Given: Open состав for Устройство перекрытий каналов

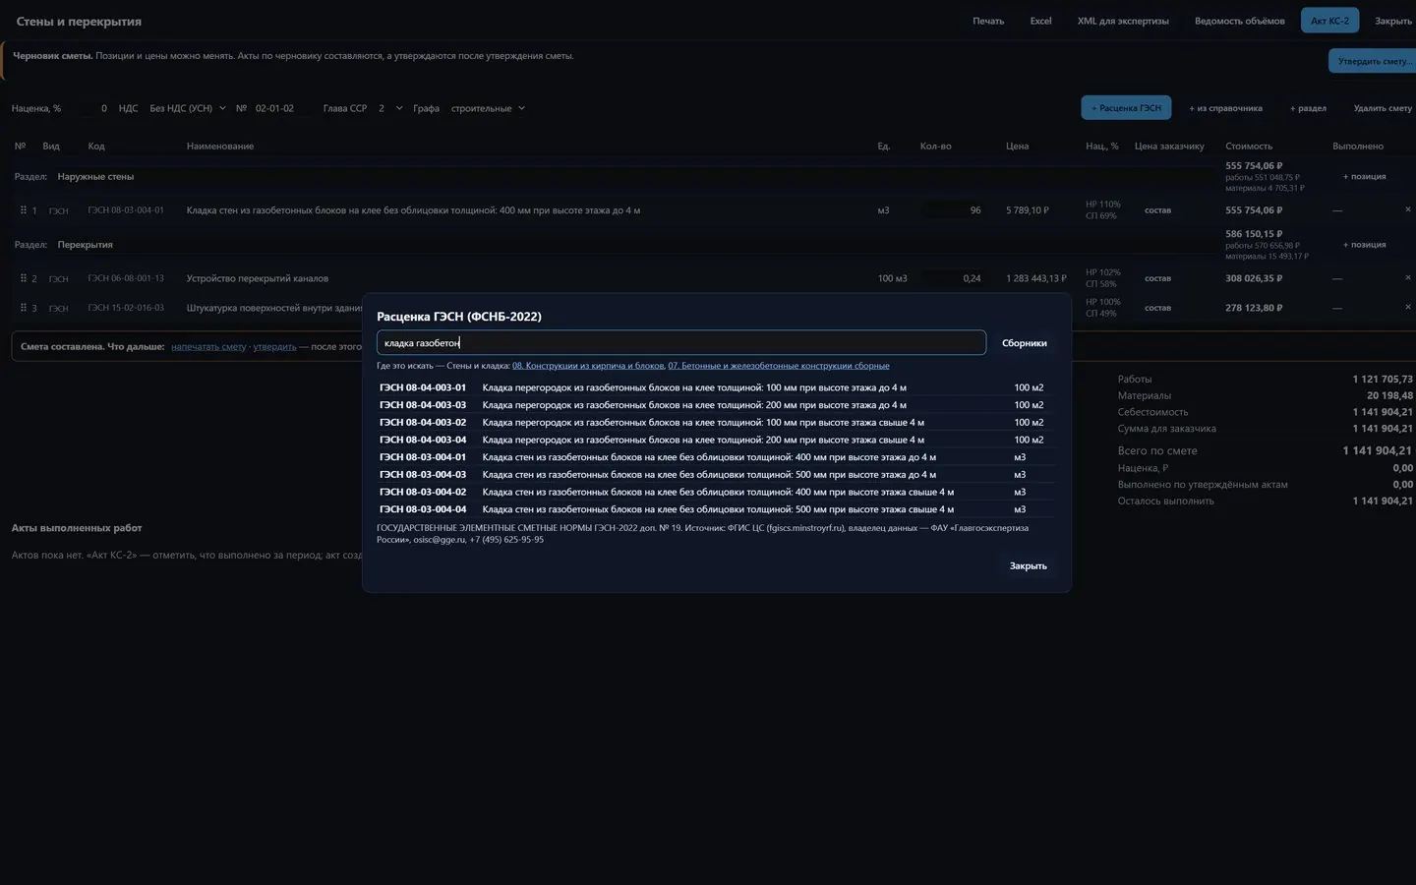Looking at the screenshot, I should coord(1157,278).
